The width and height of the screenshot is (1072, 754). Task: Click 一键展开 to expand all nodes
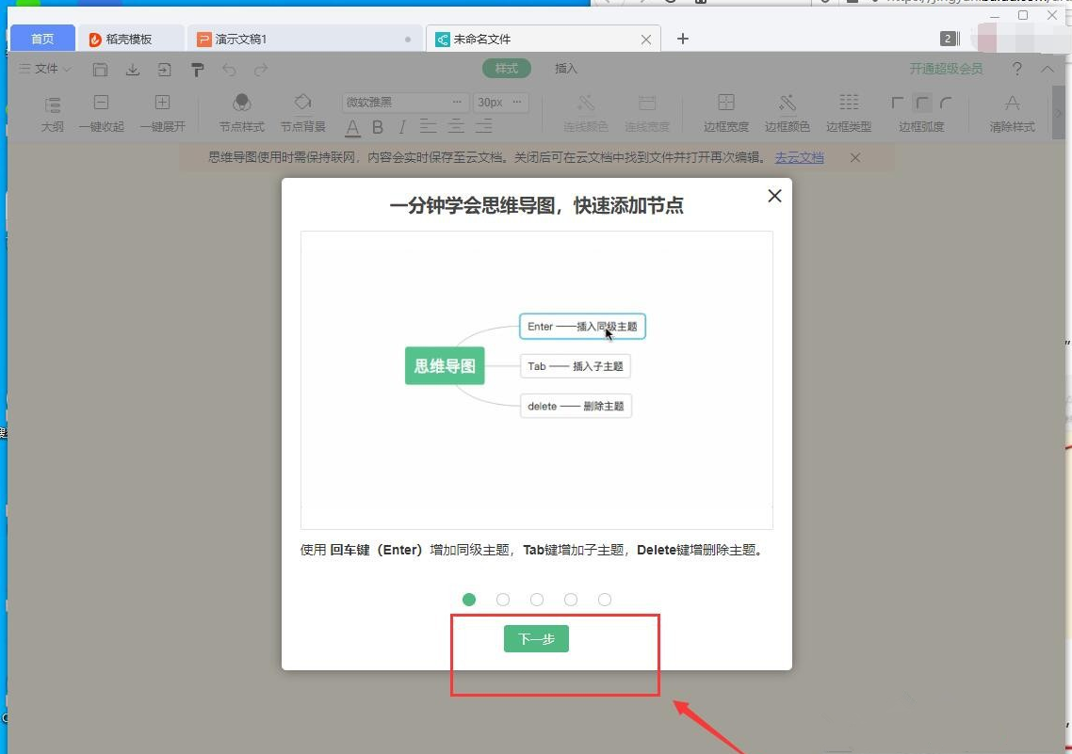(x=162, y=113)
